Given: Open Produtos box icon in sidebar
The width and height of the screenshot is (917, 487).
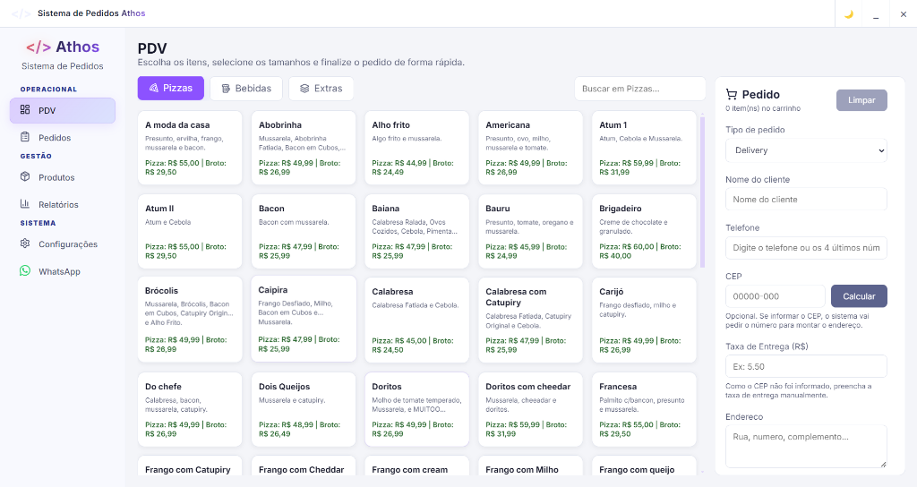Looking at the screenshot, I should tap(24, 176).
